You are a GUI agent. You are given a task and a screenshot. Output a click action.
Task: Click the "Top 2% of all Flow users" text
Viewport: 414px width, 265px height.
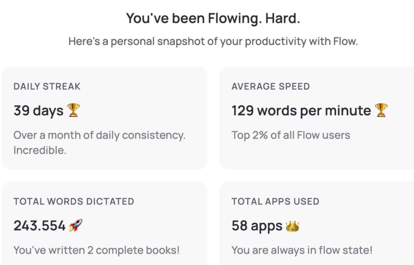[291, 135]
